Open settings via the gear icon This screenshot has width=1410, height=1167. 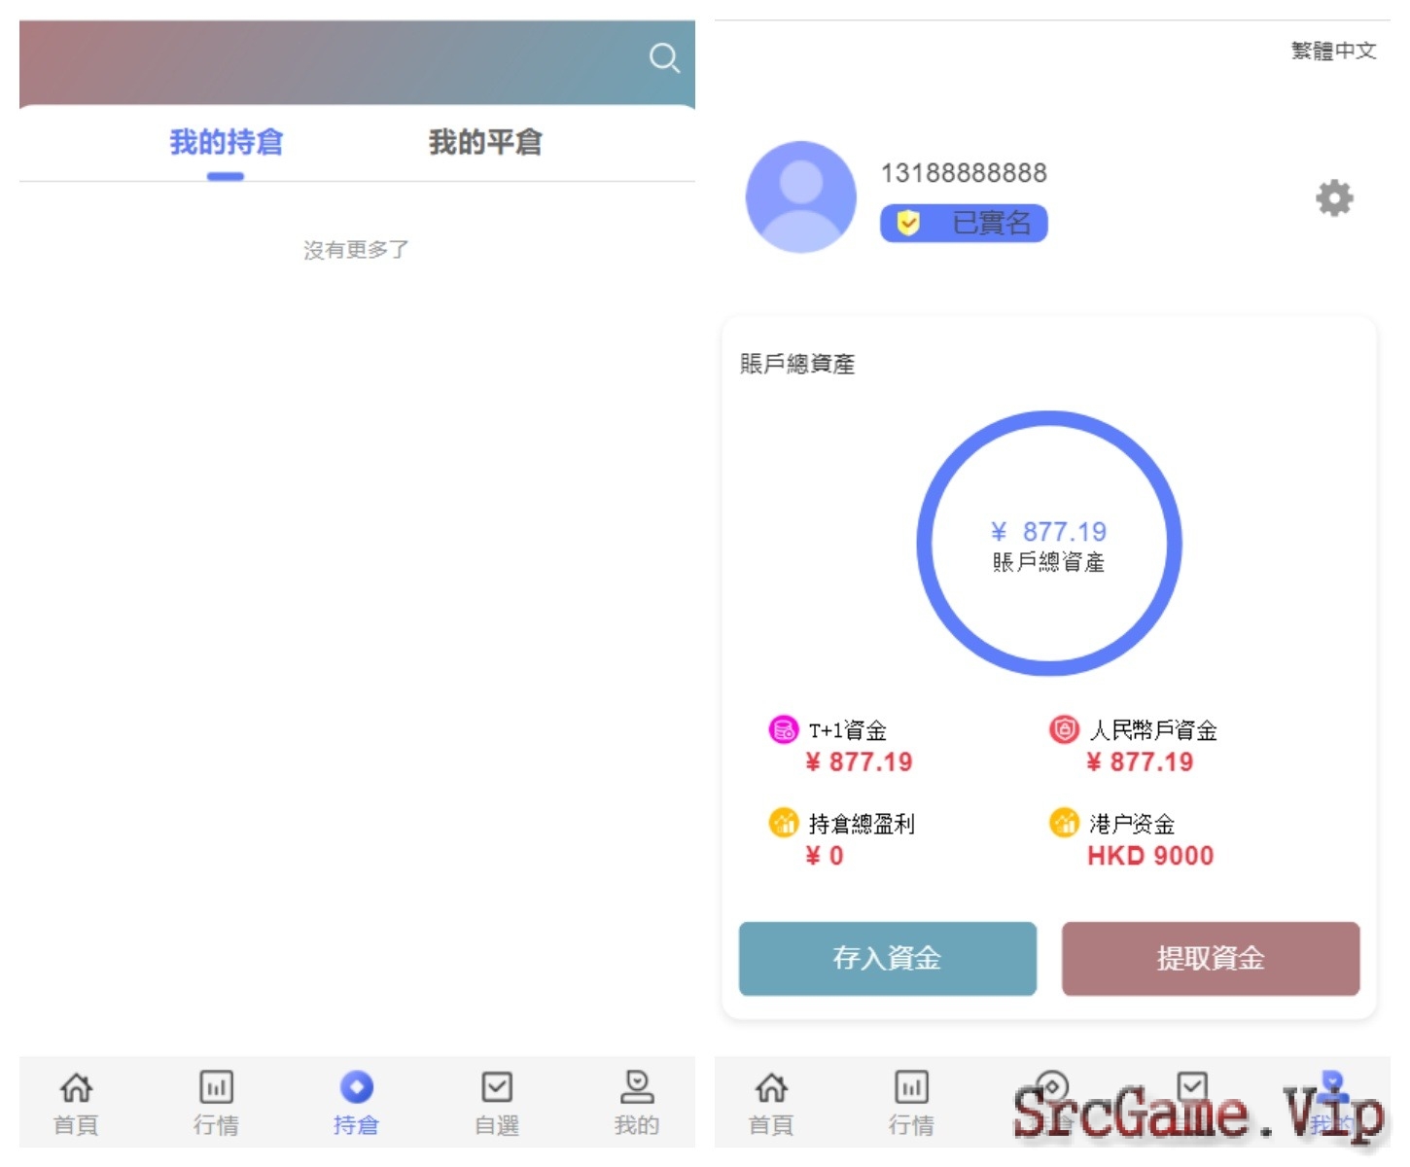click(x=1334, y=198)
